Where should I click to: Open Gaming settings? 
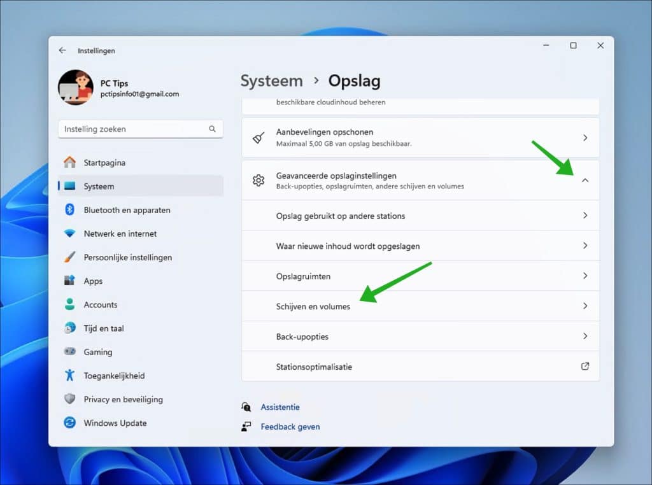141,352
